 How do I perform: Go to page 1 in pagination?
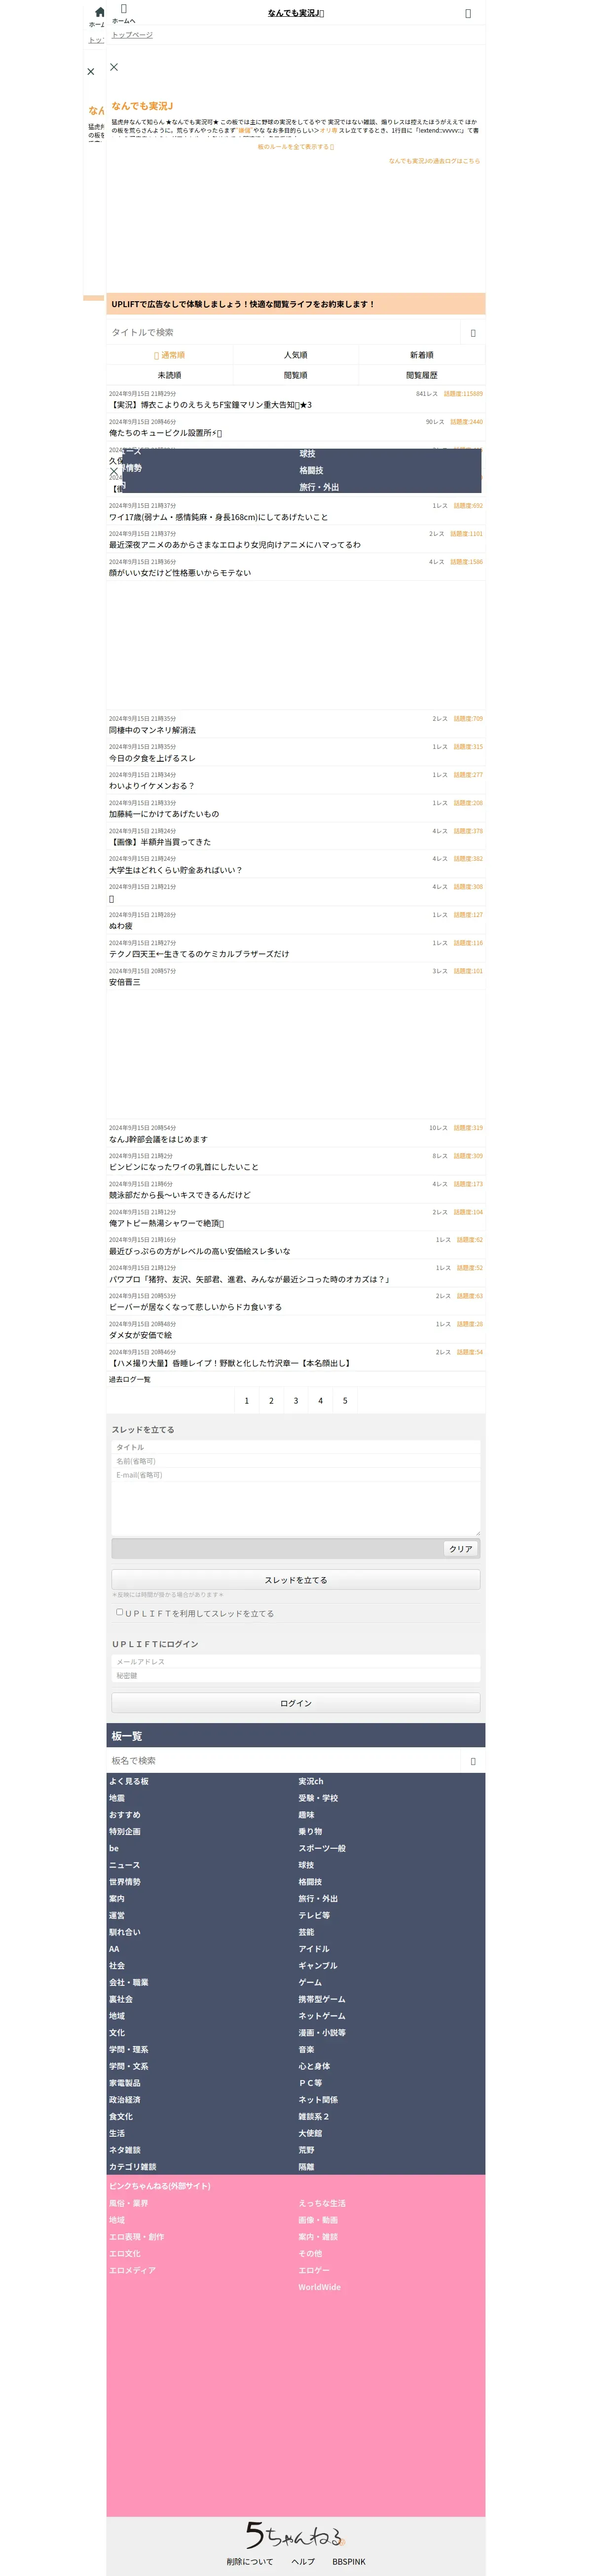(247, 1401)
